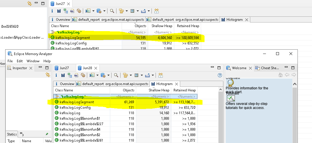Image resolution: width=312 pixels, height=143 pixels.
Task: Open overview 'i' icon in back window toolbar
Action: click(x=52, y=11)
